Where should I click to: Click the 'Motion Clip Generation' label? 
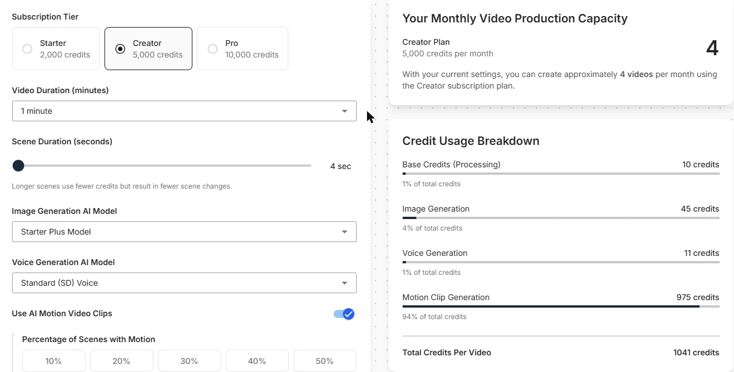446,297
